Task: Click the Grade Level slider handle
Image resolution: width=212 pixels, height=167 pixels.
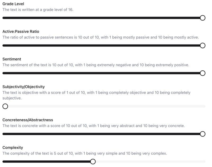Action: (202, 18)
